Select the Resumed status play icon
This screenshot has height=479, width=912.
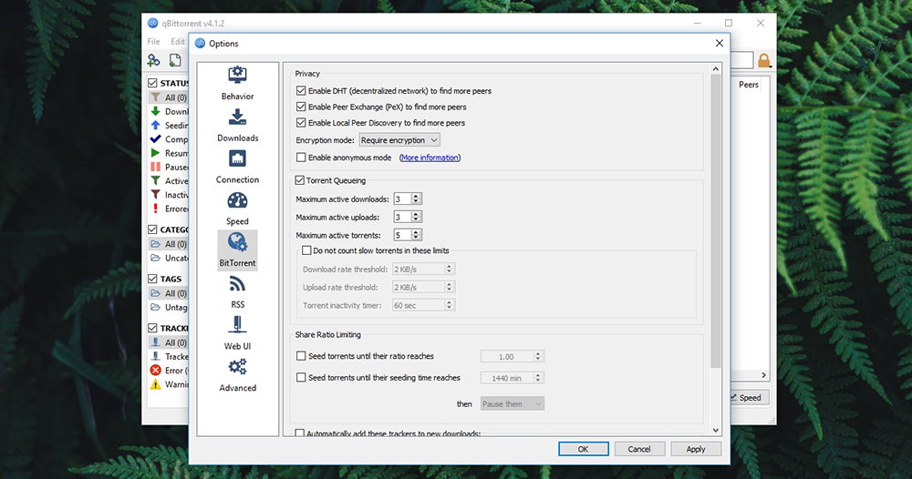155,153
